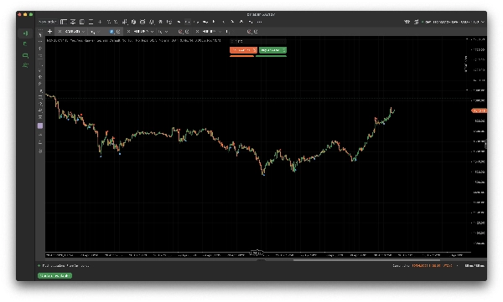Close the third chart tab
This screenshot has width=503, height=302.
coord(197,32)
